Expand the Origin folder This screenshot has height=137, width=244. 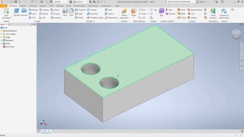[x=2, y=37]
